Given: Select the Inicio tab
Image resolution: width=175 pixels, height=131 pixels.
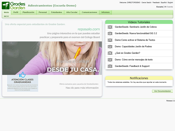Looking at the screenshot, I should coord(6,12).
